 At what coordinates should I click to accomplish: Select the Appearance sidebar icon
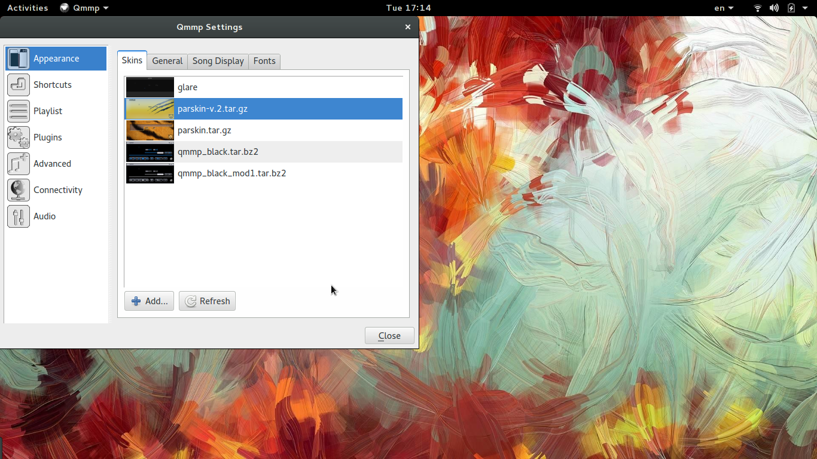coord(19,59)
